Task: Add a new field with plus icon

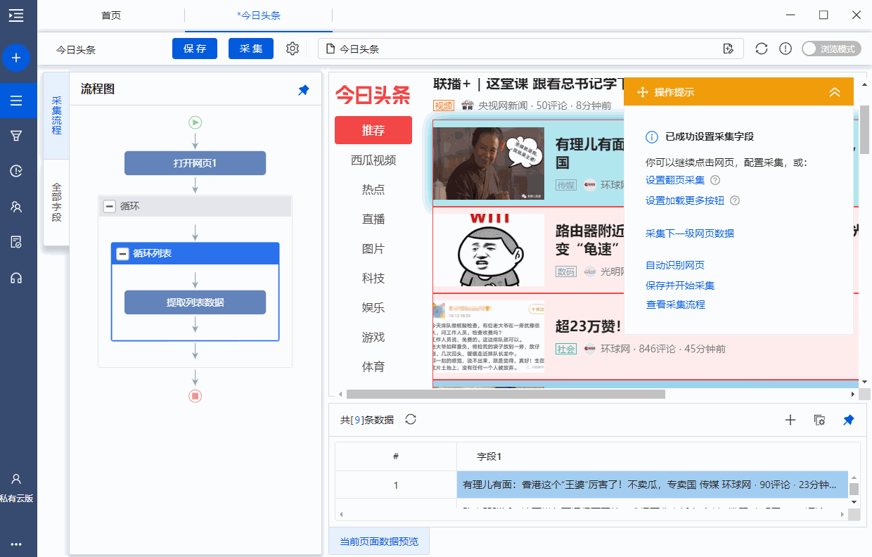Action: pyautogui.click(x=790, y=420)
